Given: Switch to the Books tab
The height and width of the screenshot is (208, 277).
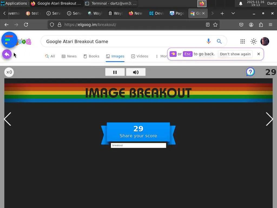Looking at the screenshot, I should pyautogui.click(x=91, y=56).
